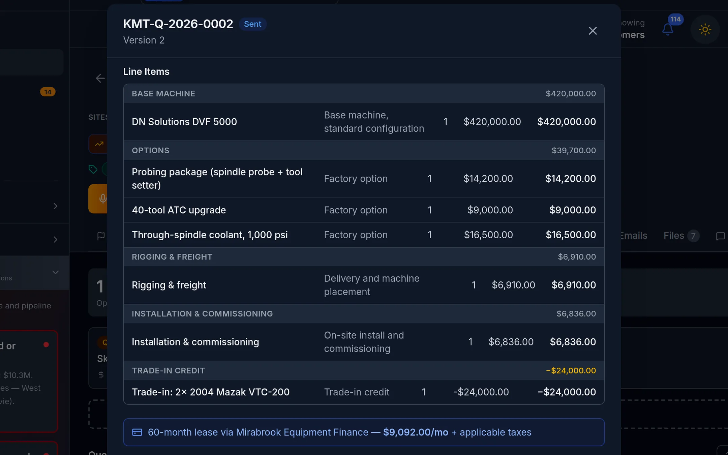Close the quote KMT-Q-2026-0002 dialog
This screenshot has height=455, width=728.
click(x=593, y=31)
